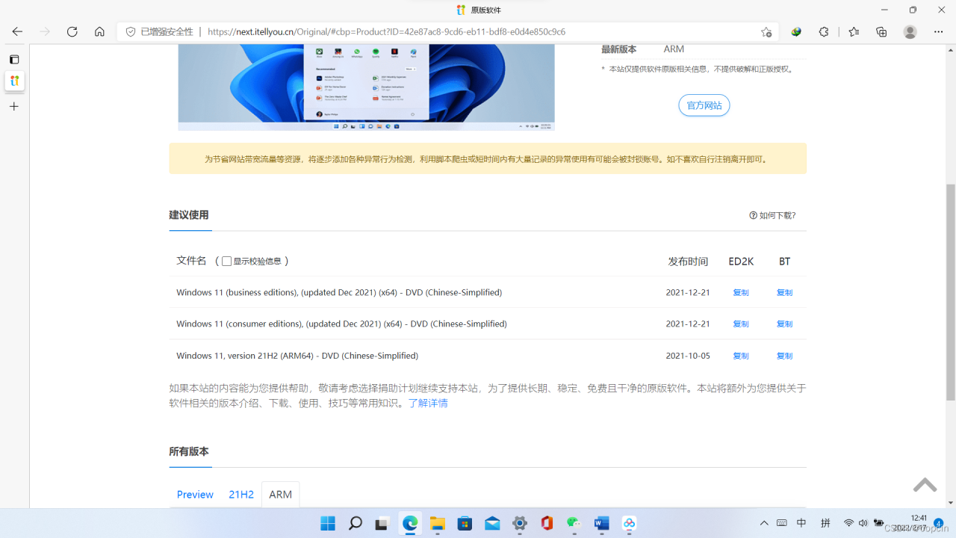This screenshot has height=538, width=956.
Task: Refresh the current page
Action: point(72,32)
